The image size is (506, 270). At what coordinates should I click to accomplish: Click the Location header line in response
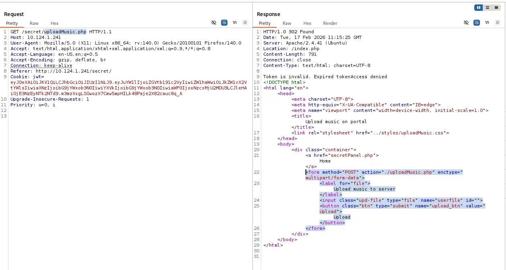pyautogui.click(x=291, y=49)
